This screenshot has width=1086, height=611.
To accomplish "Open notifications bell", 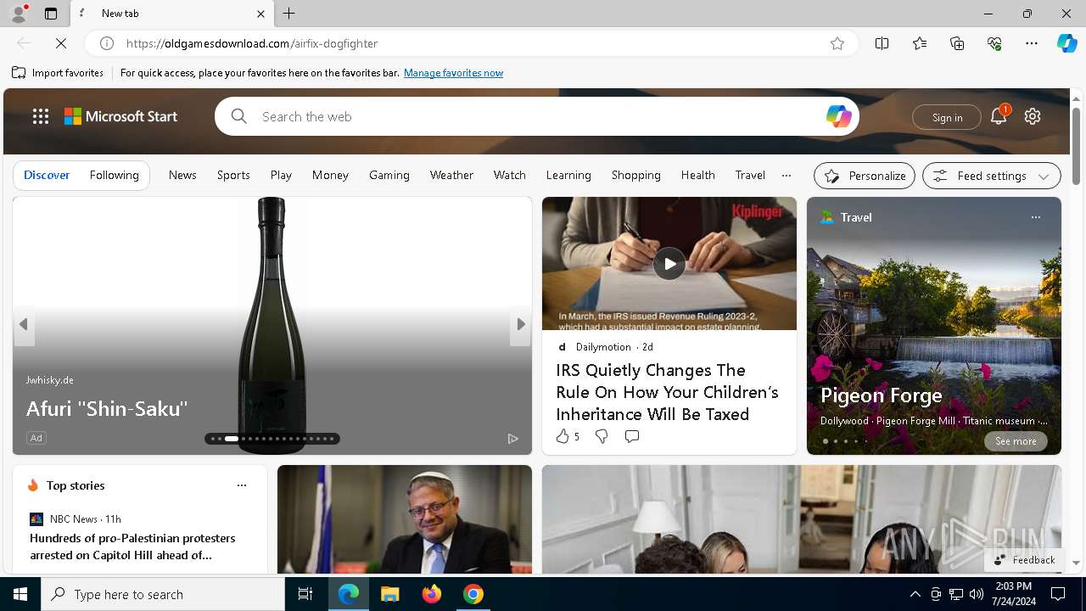I will point(999,116).
